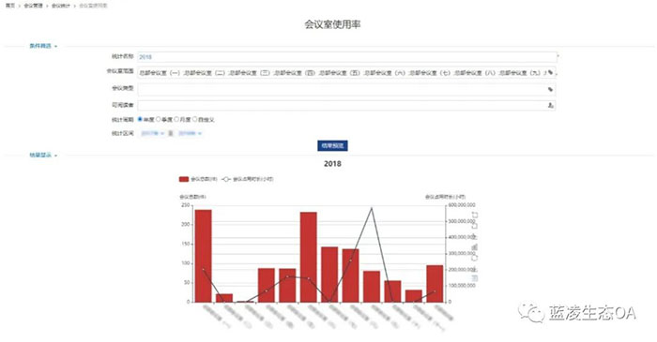Switch the chart to line type icon
657x342 pixels.
coord(475,237)
